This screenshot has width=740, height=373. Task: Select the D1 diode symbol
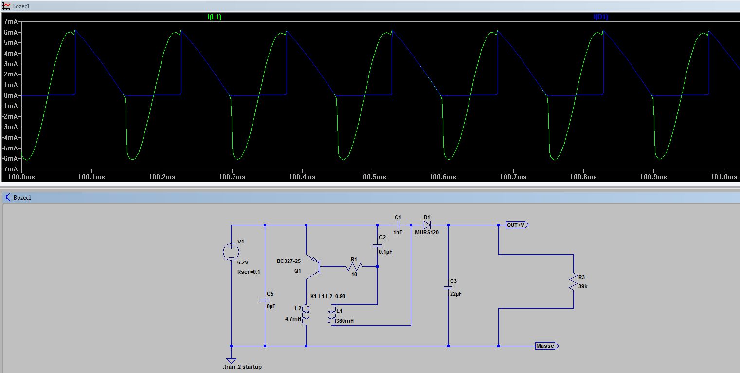click(x=427, y=225)
